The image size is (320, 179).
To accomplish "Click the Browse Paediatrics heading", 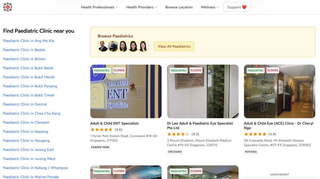I will pyautogui.click(x=115, y=36).
